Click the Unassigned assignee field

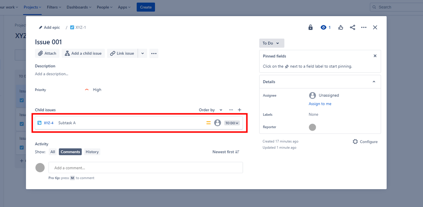(x=324, y=95)
